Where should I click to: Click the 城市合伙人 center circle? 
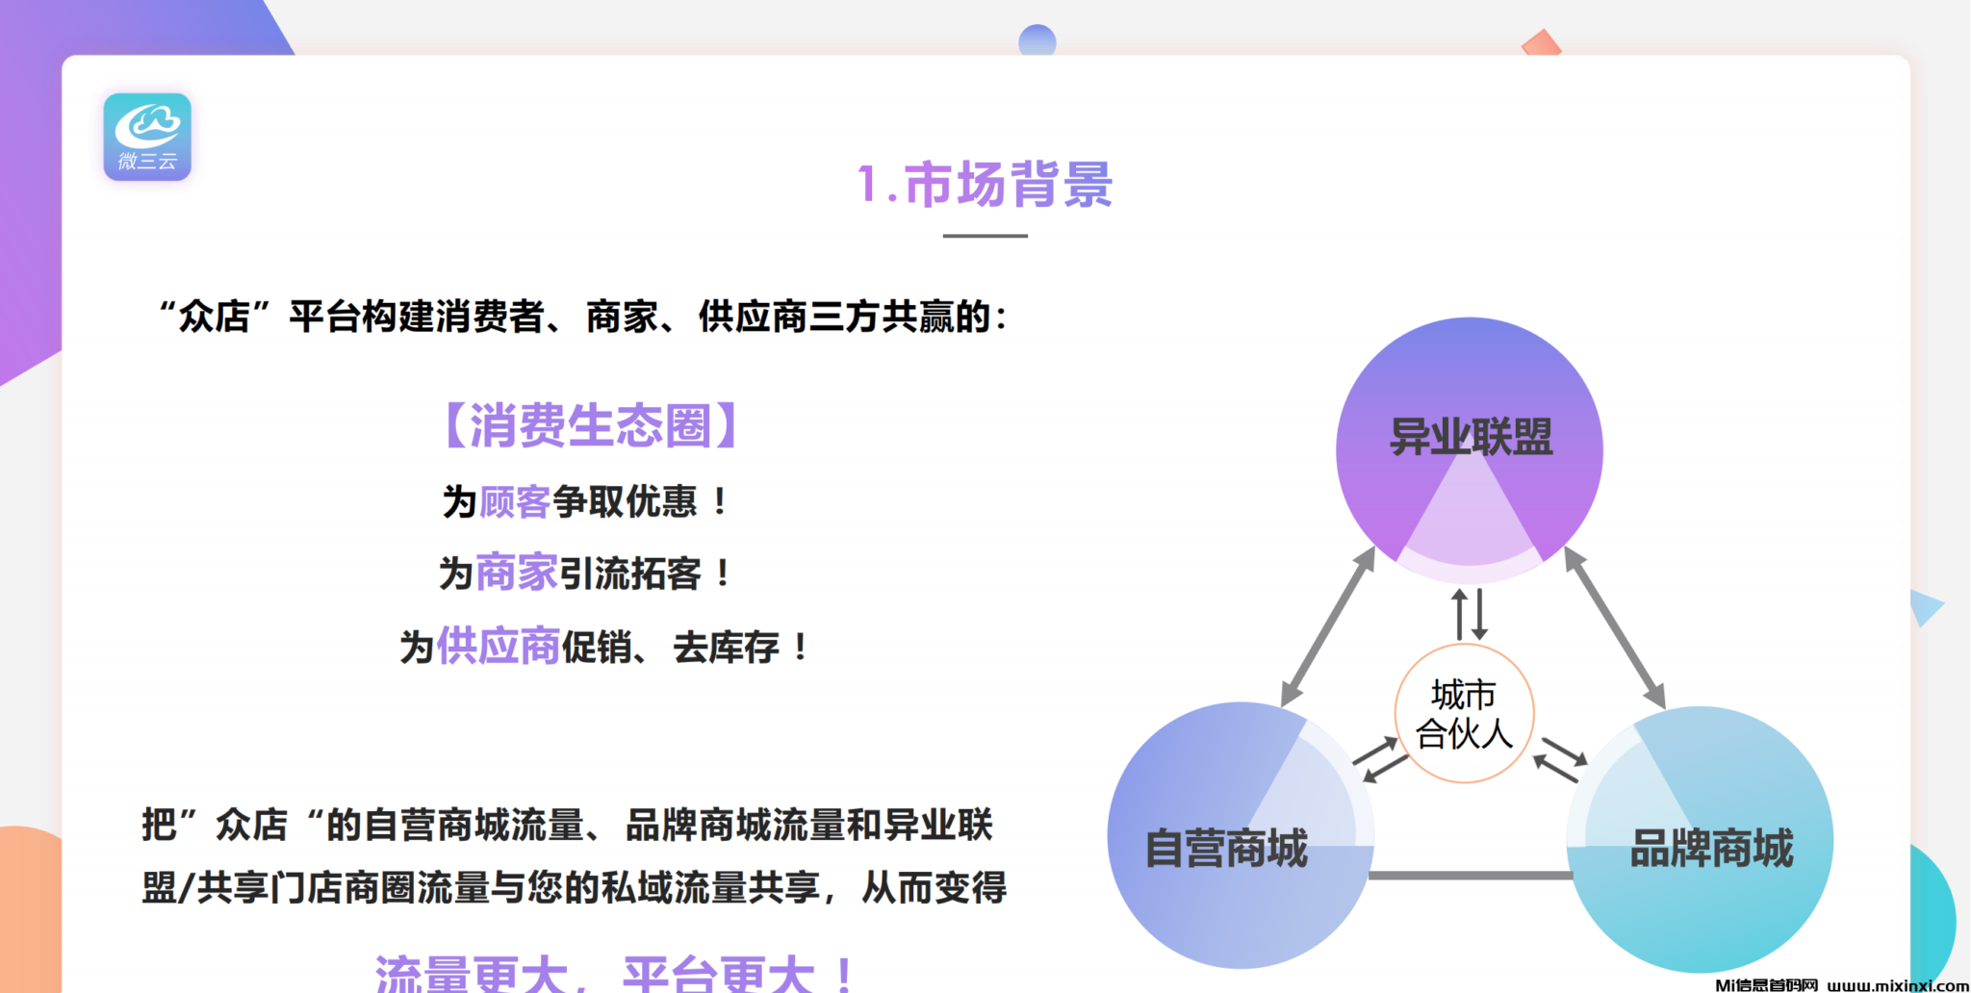[x=1464, y=714]
